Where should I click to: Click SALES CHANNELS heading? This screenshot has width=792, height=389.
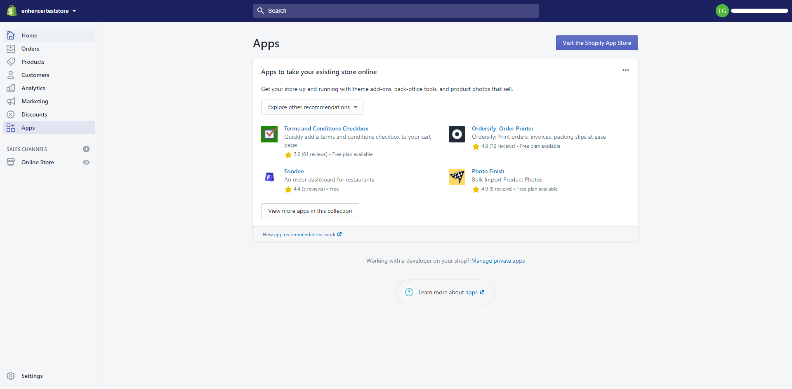click(x=27, y=149)
